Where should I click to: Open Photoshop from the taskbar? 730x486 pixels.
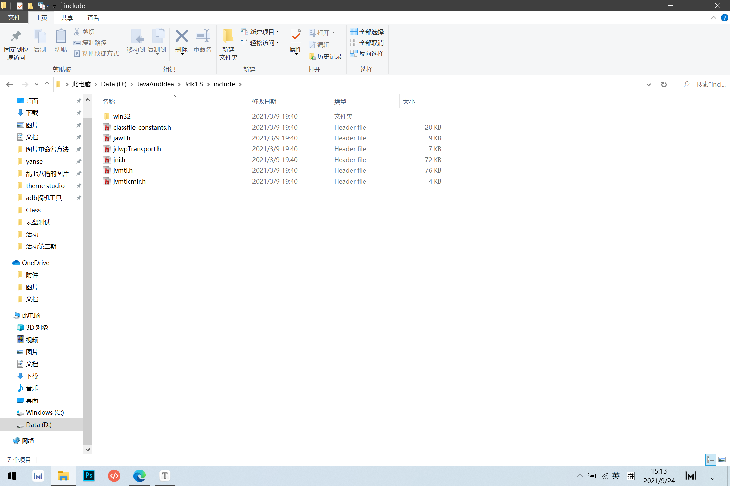click(89, 476)
